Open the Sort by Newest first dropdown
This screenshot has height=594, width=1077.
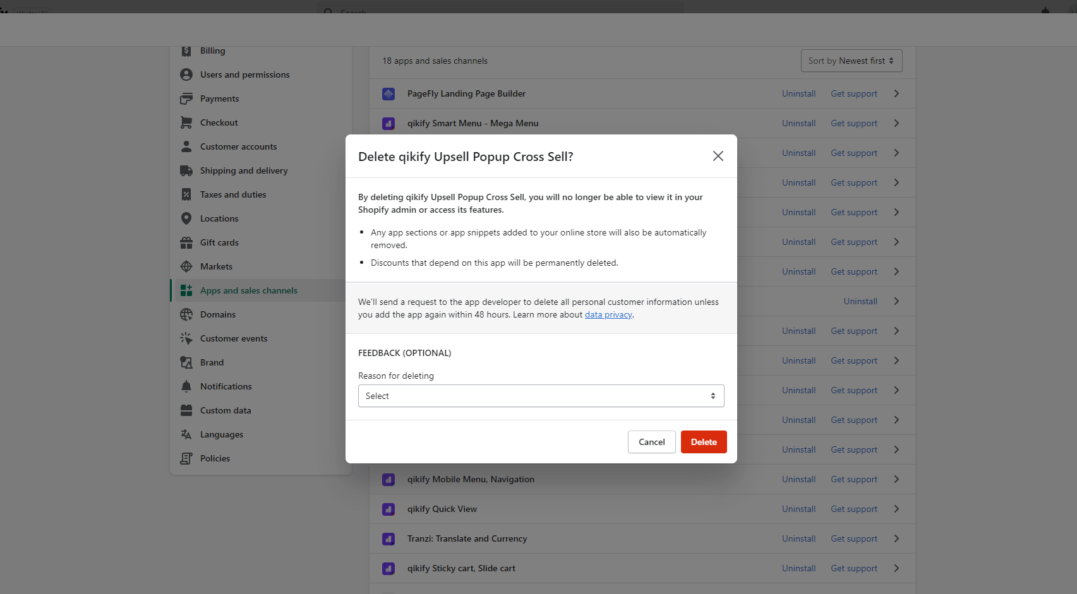pyautogui.click(x=851, y=61)
